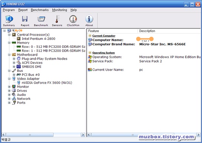Select the 'Service Pack 2' description text
Screen dimensions: 202x143
(x=151, y=61)
